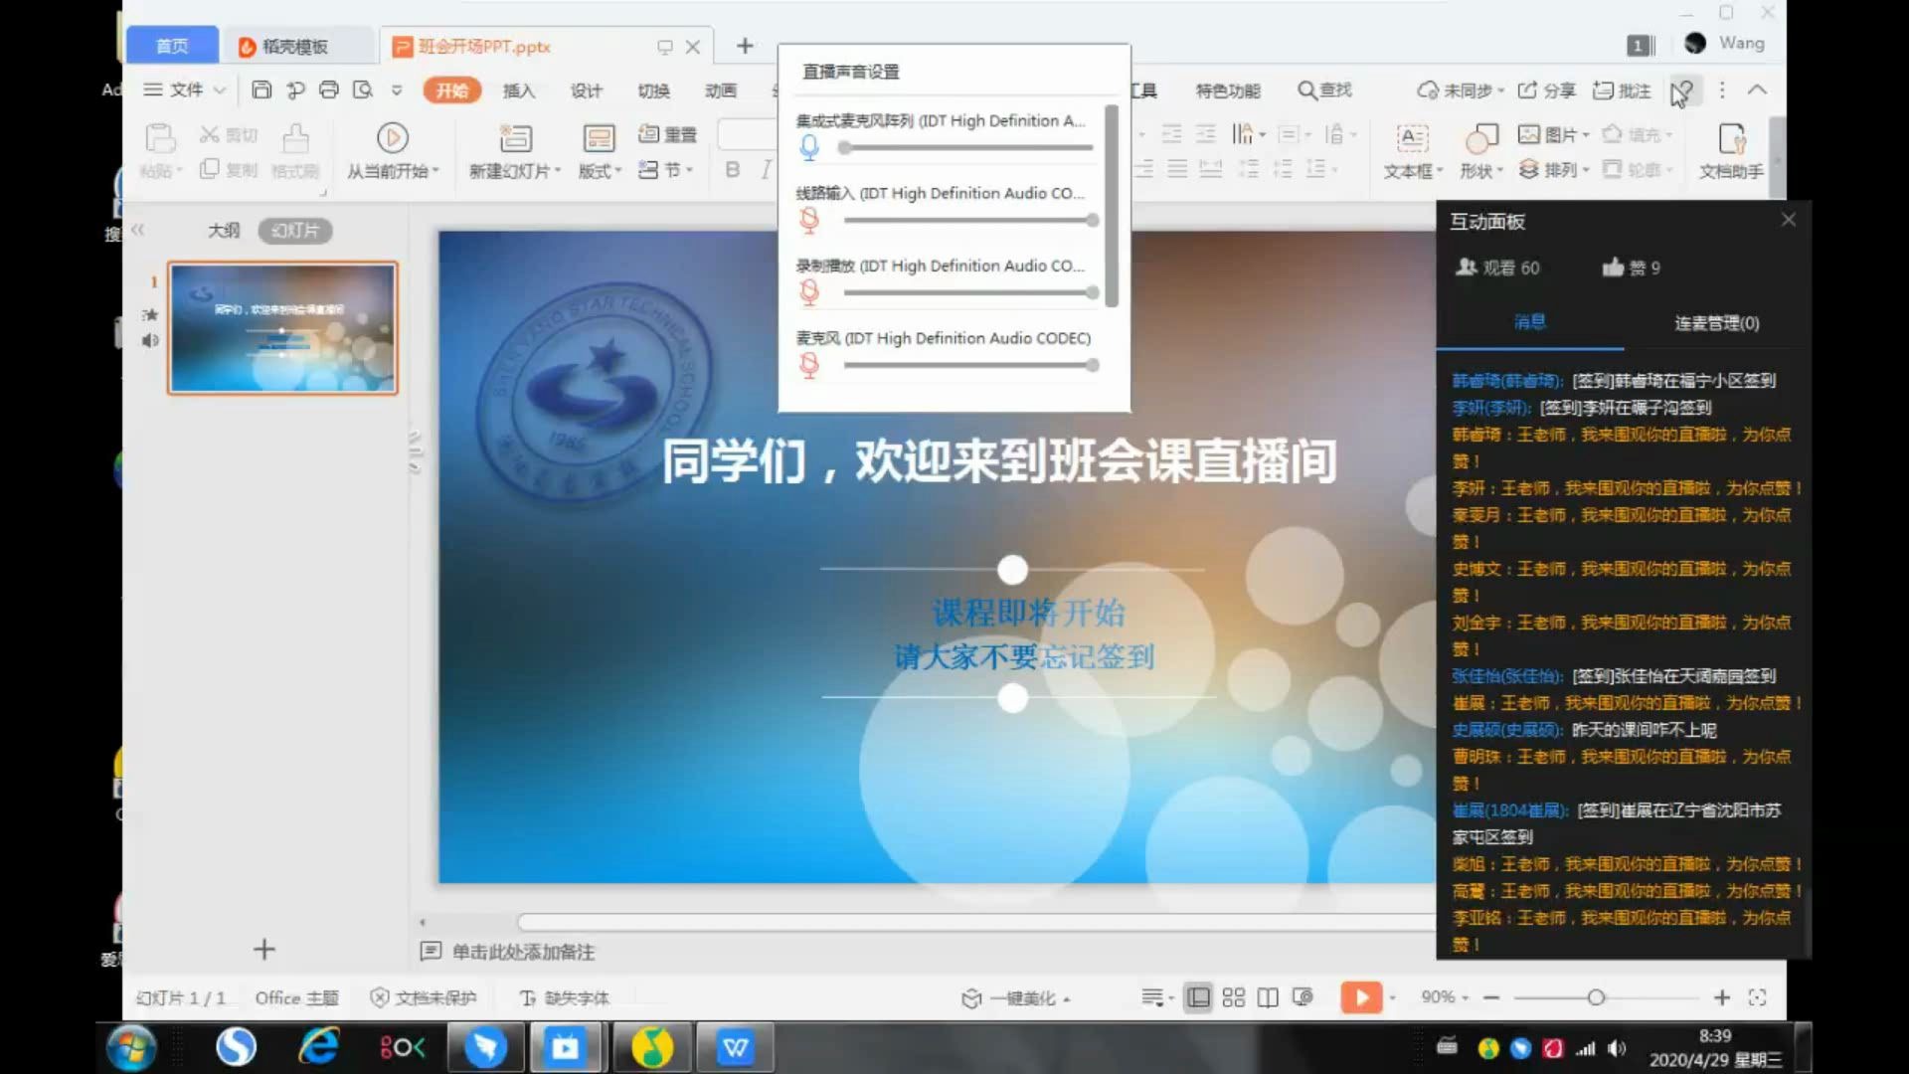Select the grid view layout icon
The width and height of the screenshot is (1909, 1074).
(1233, 998)
